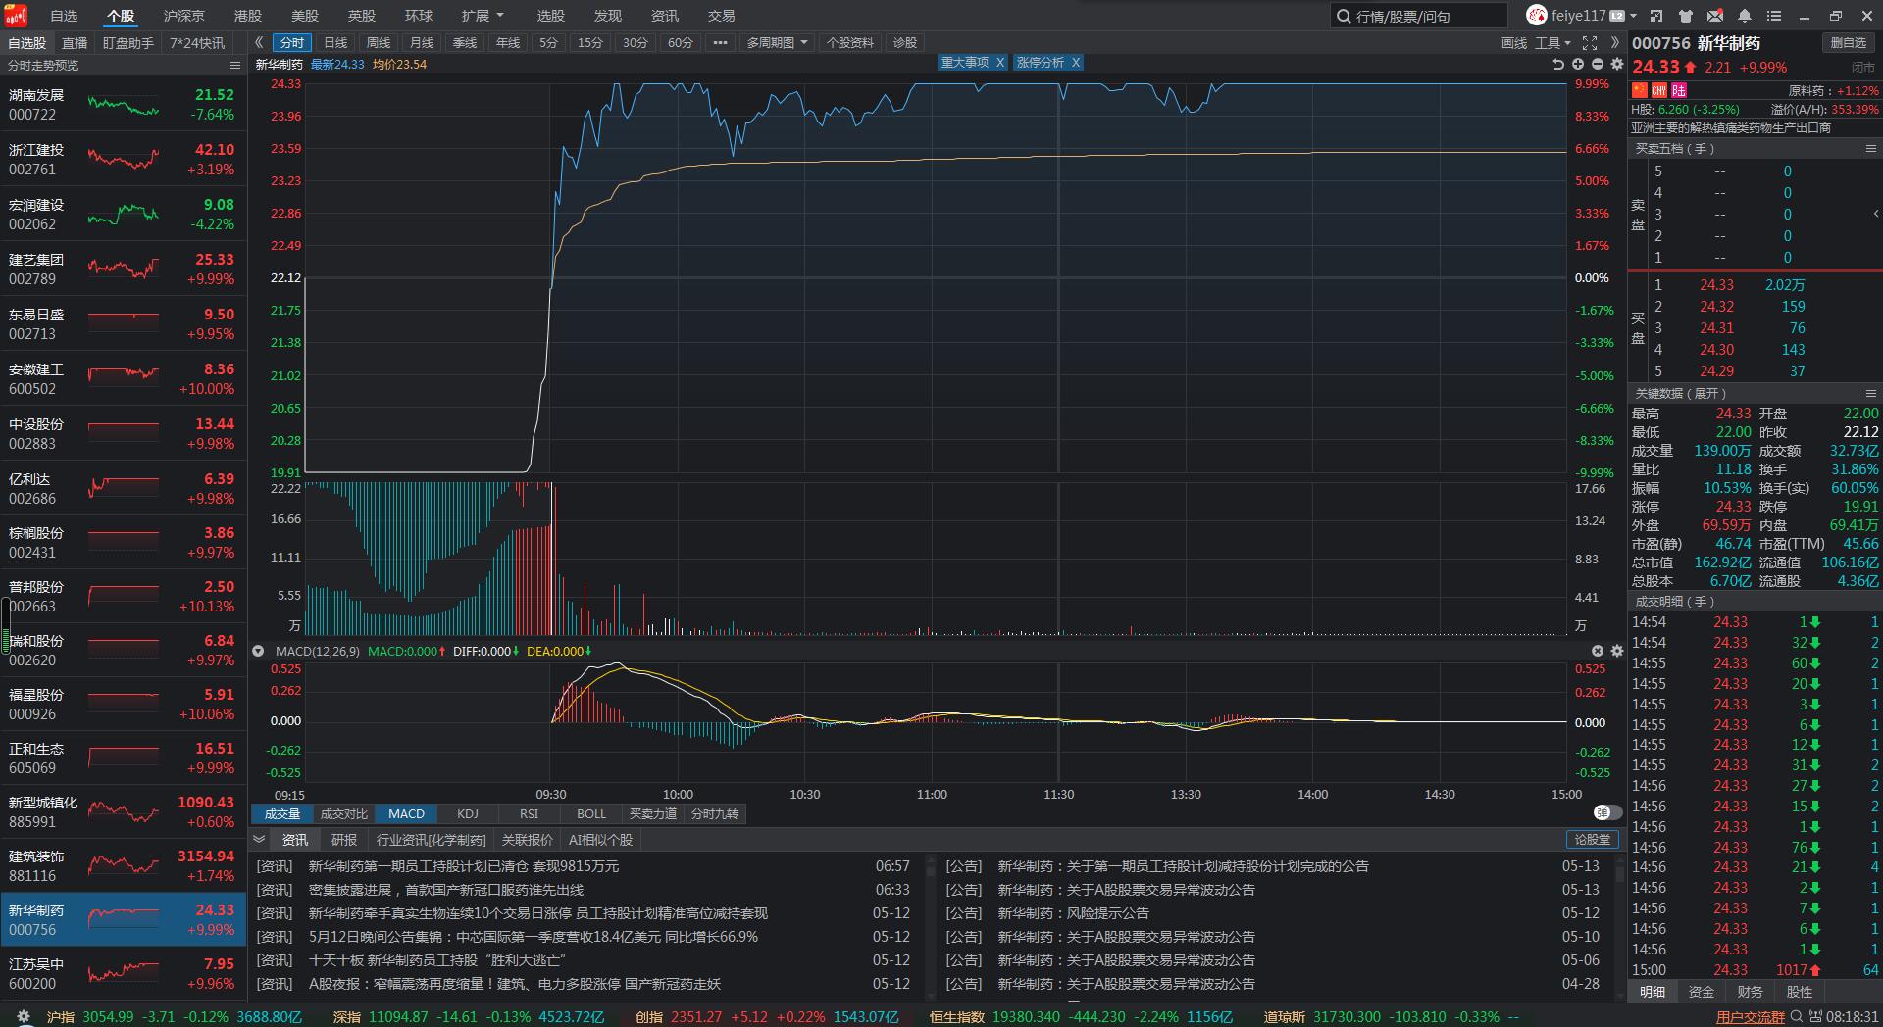Open the mail messages icon

1715,16
